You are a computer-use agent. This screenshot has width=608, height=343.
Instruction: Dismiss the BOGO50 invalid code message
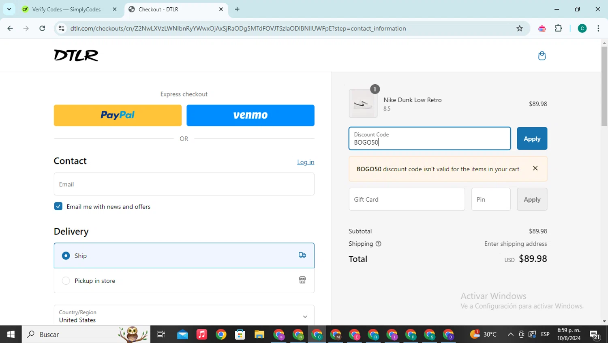coord(535,168)
